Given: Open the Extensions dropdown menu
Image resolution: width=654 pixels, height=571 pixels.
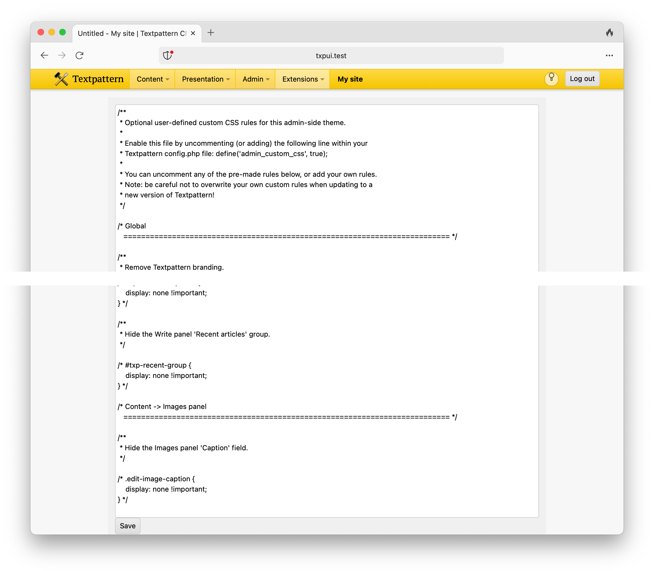Looking at the screenshot, I should (x=303, y=79).
